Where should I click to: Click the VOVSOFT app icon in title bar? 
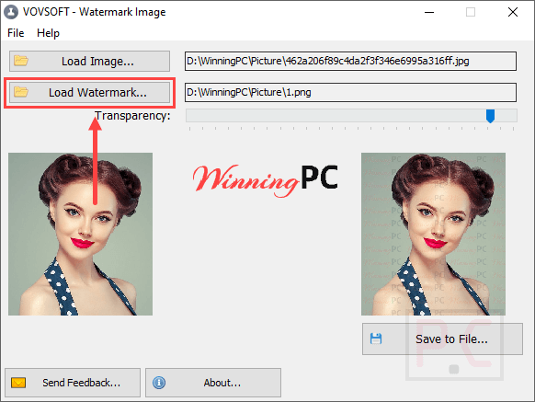(11, 12)
